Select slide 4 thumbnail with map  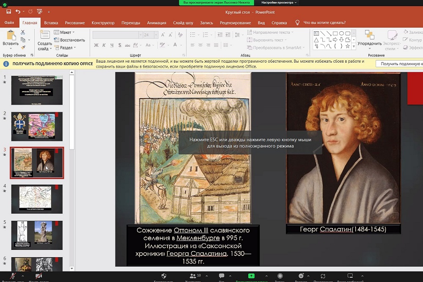click(x=37, y=198)
